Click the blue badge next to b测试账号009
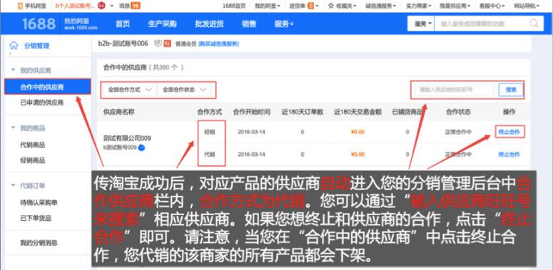This screenshot has height=270, width=553. coord(141,147)
